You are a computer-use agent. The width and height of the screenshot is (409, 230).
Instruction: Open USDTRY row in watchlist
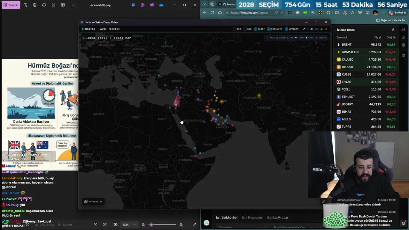click(x=366, y=104)
